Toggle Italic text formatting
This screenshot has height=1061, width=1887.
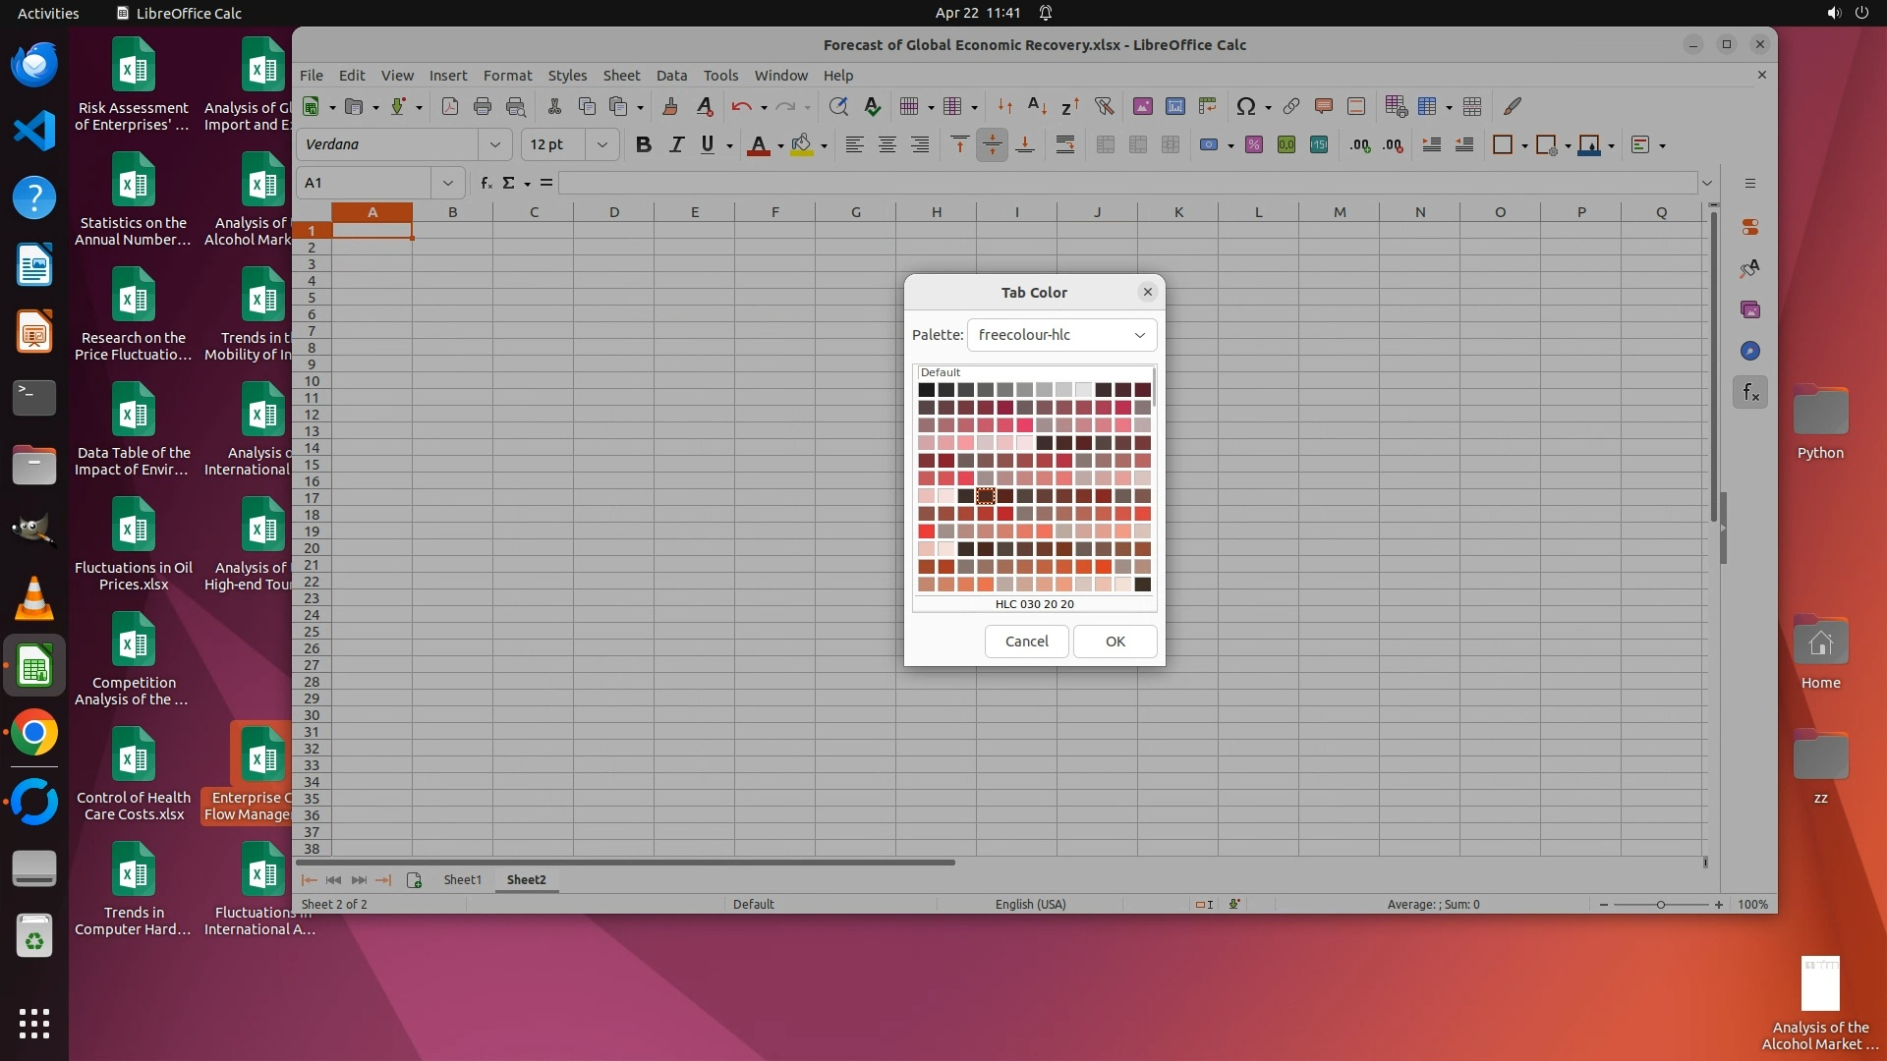click(x=676, y=144)
